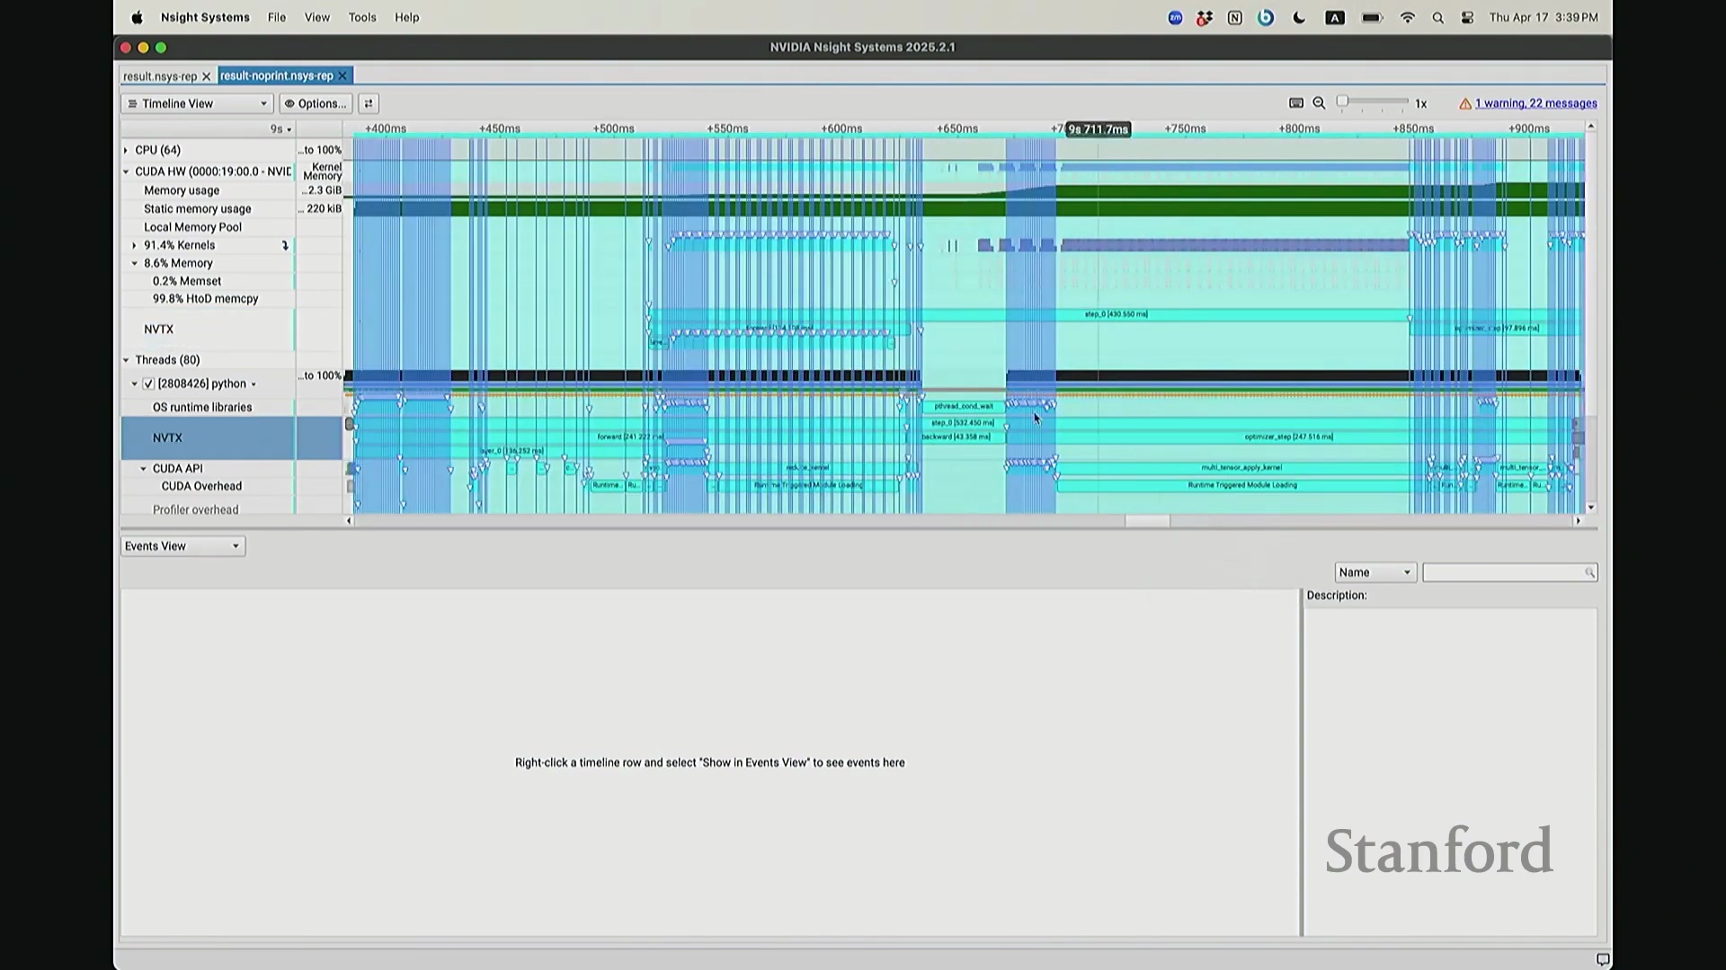Click the search magnifier in filter field
The height and width of the screenshot is (970, 1726).
[1589, 573]
